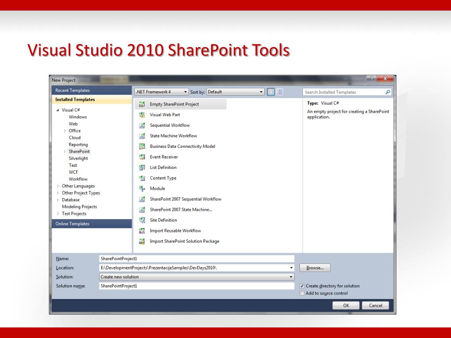Pick the List Definition template icon
The image size is (451, 338).
coord(142,168)
